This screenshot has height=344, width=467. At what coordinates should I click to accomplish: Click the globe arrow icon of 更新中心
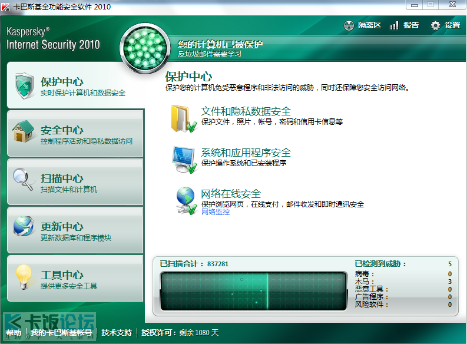24,226
